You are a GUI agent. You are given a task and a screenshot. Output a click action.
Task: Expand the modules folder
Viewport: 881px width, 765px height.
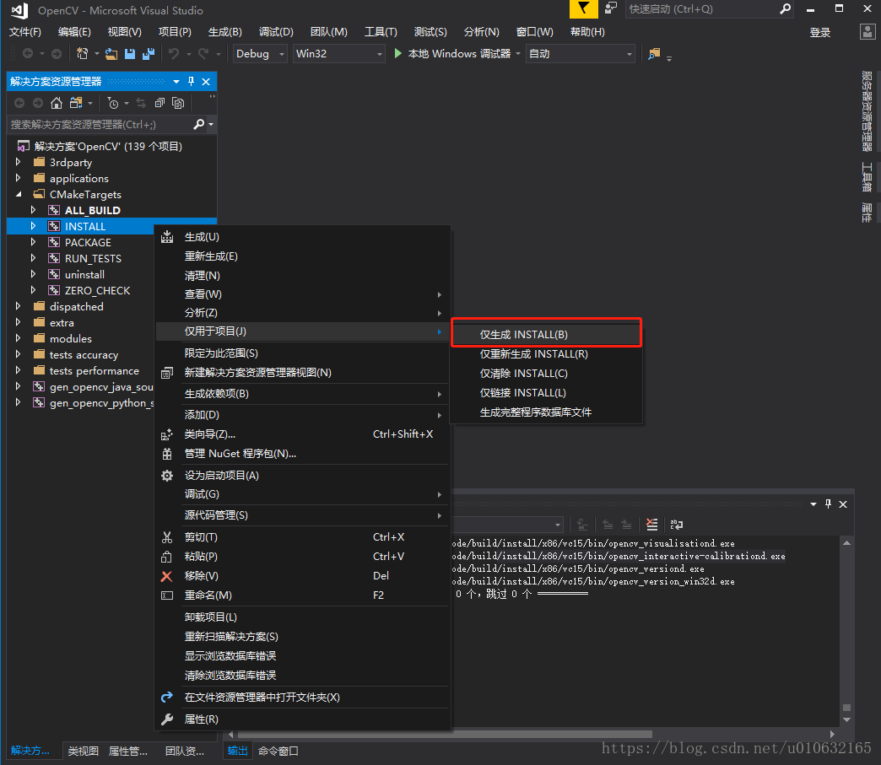coord(18,338)
